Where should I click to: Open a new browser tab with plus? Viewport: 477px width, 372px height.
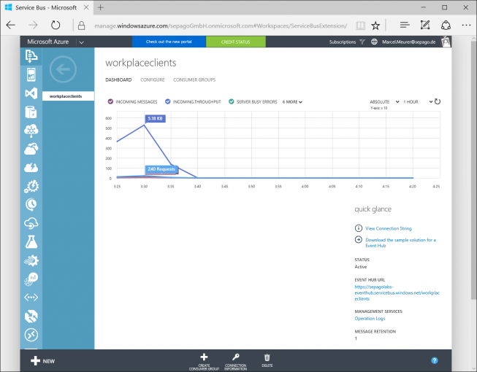[101, 7]
